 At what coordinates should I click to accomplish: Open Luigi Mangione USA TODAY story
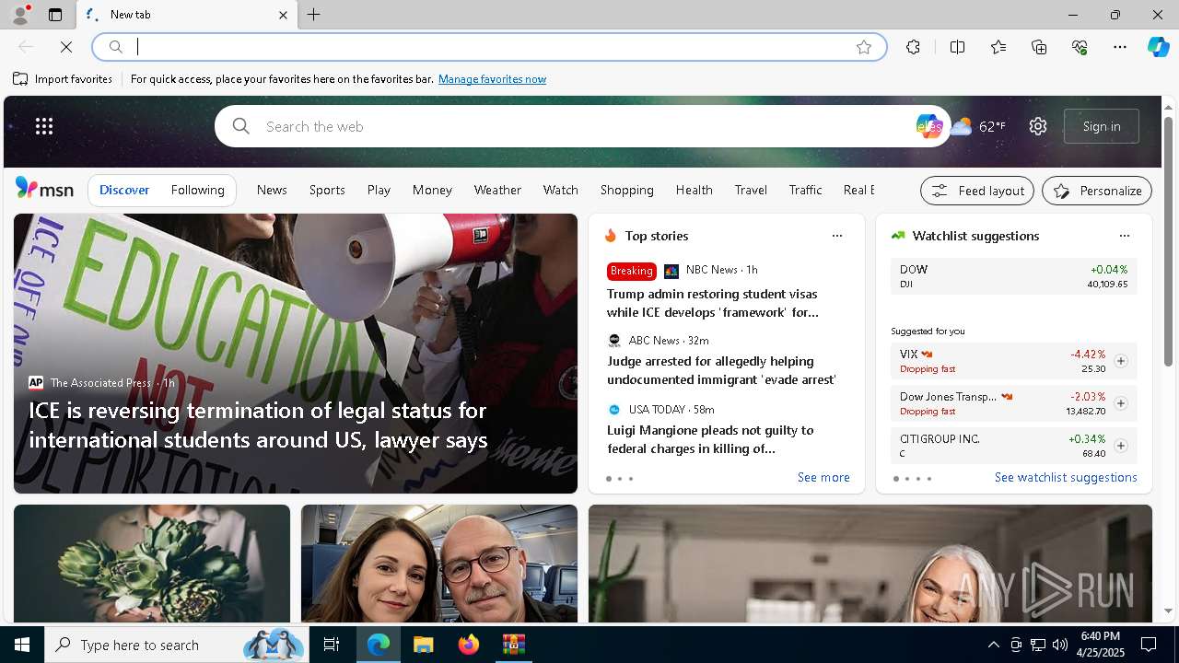[709, 439]
